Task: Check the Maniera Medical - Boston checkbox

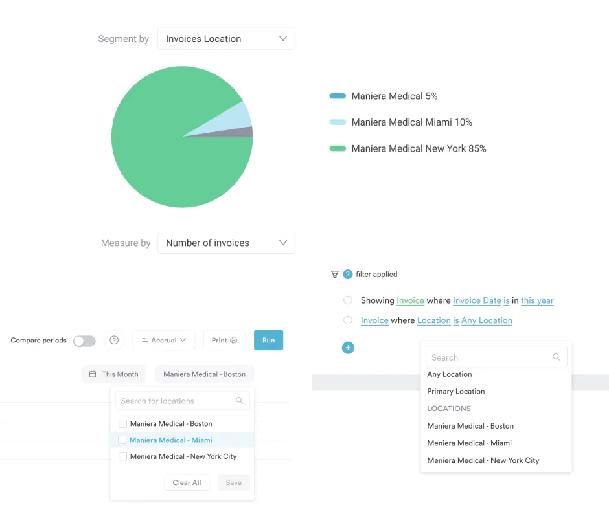Action: [x=122, y=423]
